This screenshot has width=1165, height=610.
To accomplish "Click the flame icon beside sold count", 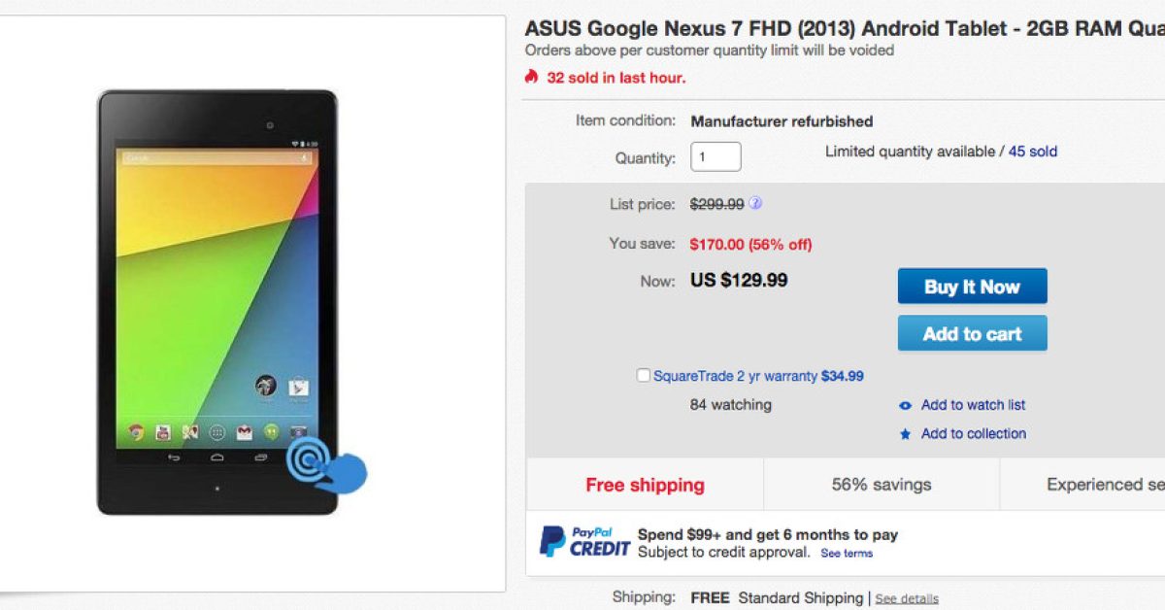I will (x=531, y=77).
